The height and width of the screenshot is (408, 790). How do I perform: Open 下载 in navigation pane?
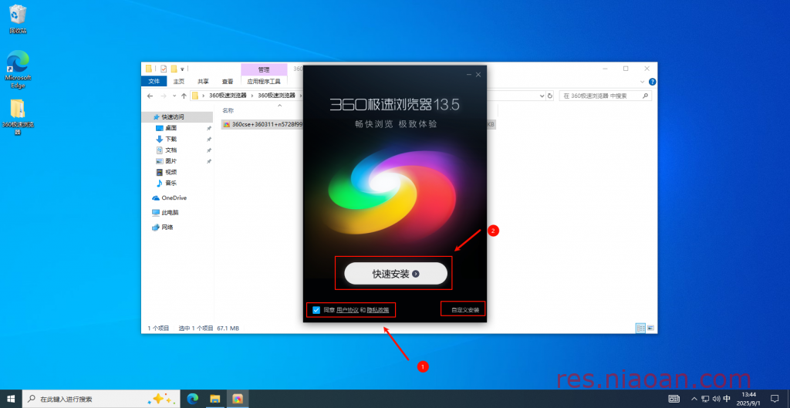pyautogui.click(x=170, y=139)
